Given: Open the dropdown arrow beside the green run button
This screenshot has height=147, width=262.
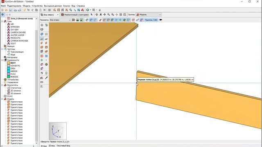Looking at the screenshot, I should (90, 10).
